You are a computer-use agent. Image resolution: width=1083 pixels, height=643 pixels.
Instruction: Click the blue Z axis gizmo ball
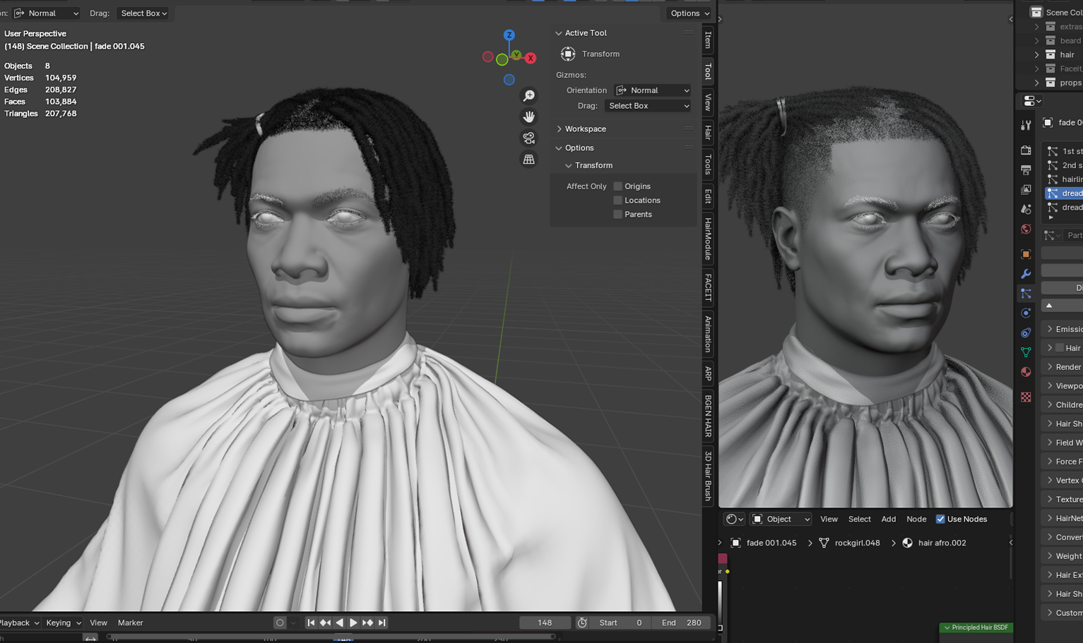(509, 35)
